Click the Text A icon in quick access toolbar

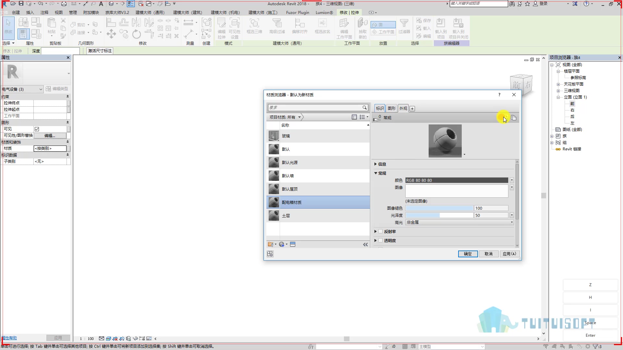(x=101, y=4)
